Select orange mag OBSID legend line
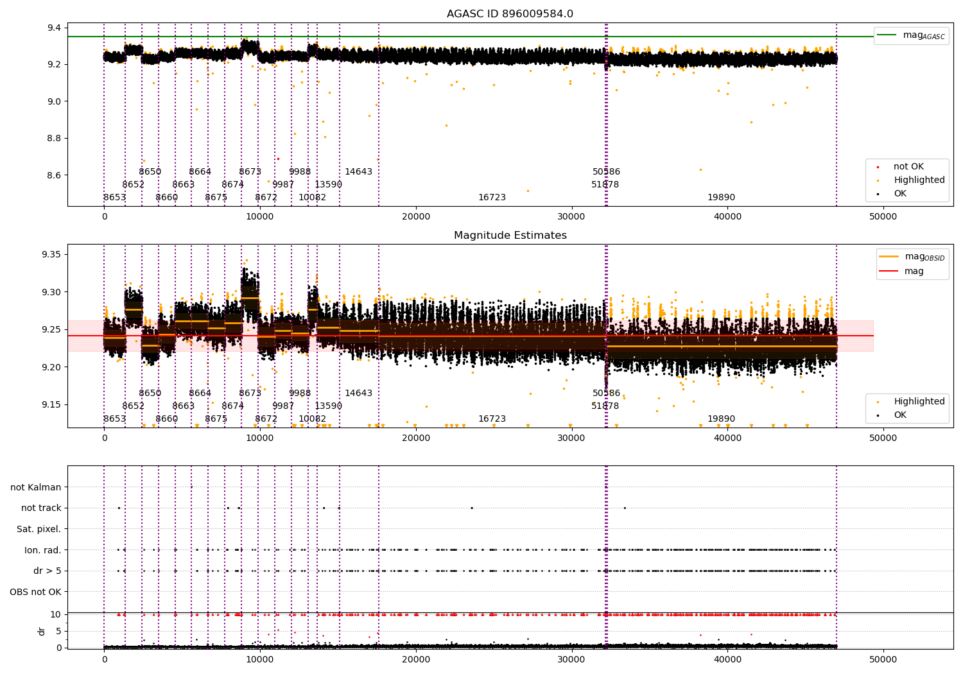The height and width of the screenshot is (674, 963). click(889, 257)
